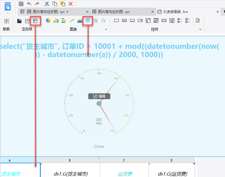This screenshot has height=177, width=225.
Task: Add a checkbox group widget
Action: pyautogui.click(x=187, y=20)
